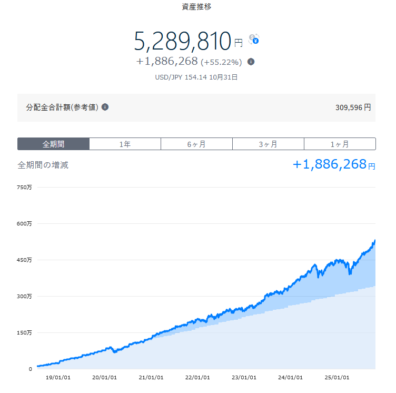Click the 750万 label on y-axis
The height and width of the screenshot is (393, 396).
[x=24, y=187]
